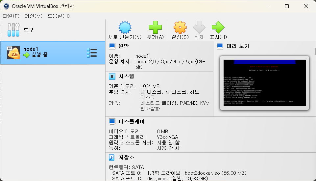This screenshot has width=316, height=181.
Task: Click the VirtualBox title bar logo icon
Action: [x=6, y=6]
